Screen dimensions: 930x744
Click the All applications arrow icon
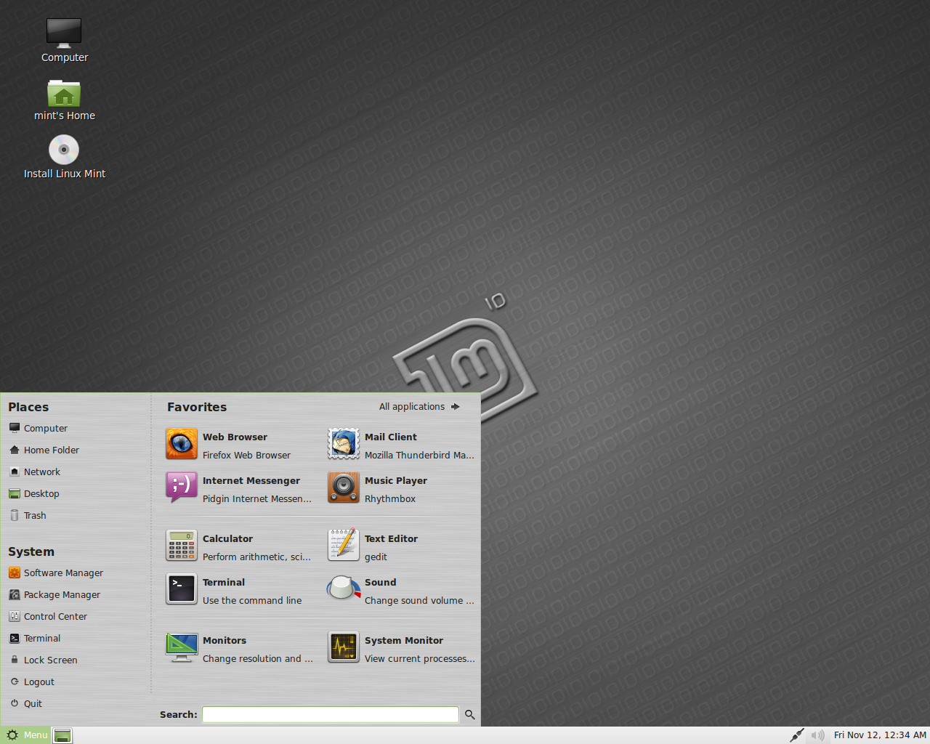(x=456, y=407)
